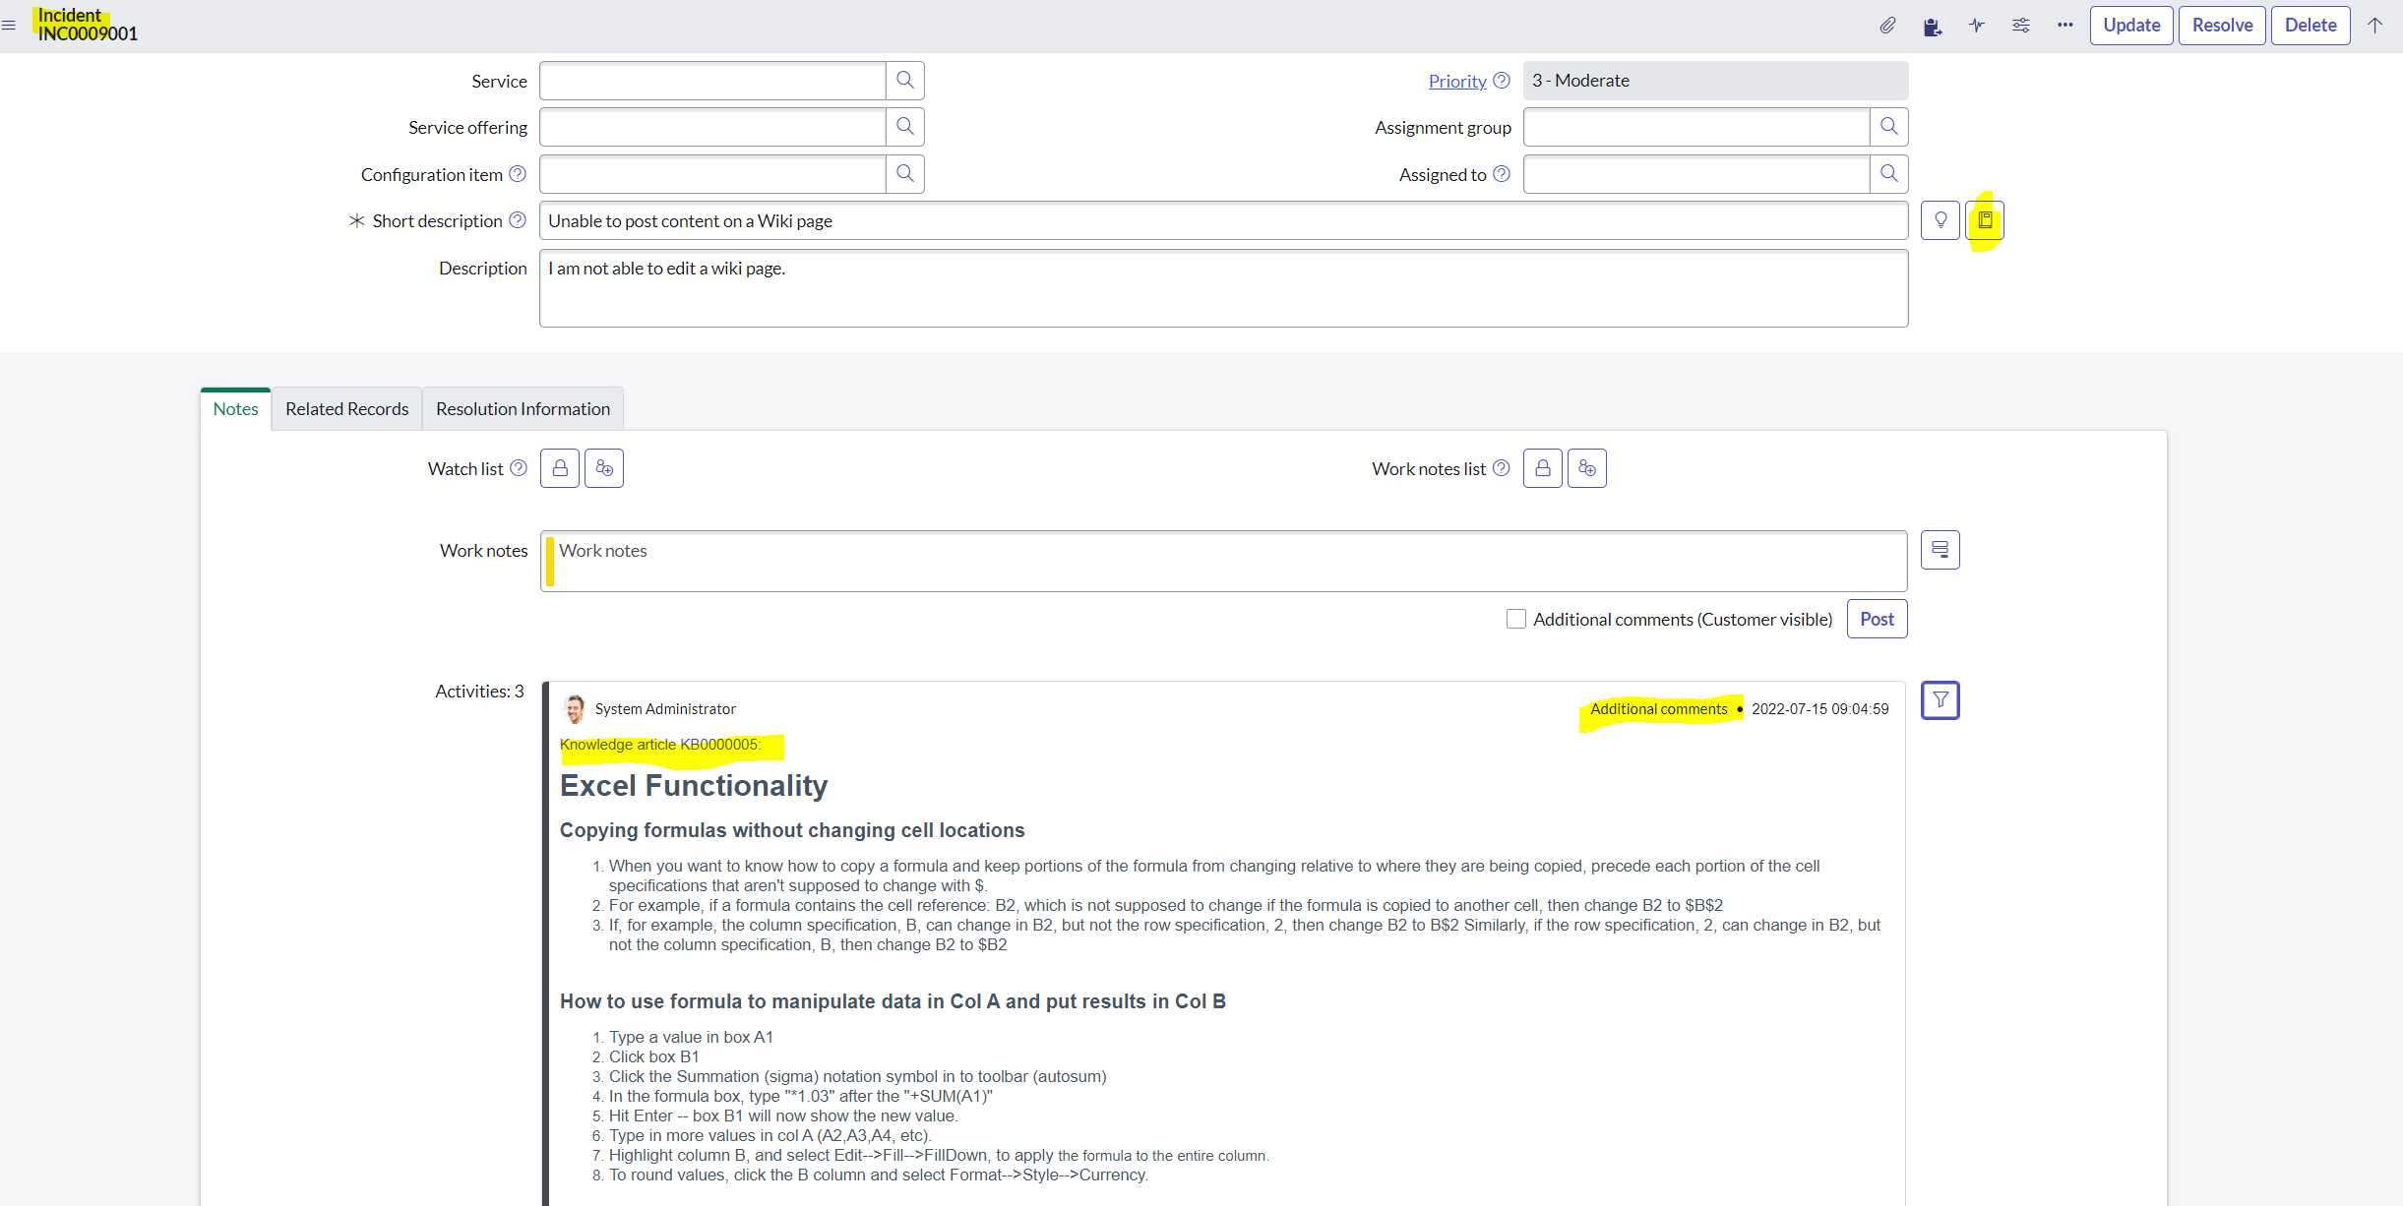Click the 'Knowledge article KB0000005:' text
2403x1206 pixels.
coord(660,745)
